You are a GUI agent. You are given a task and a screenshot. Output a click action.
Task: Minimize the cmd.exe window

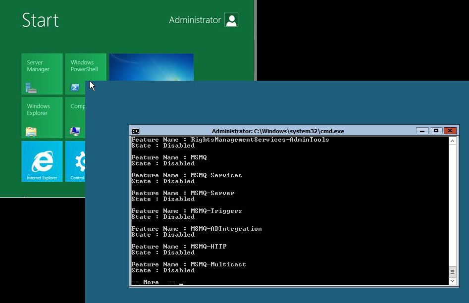(422, 131)
